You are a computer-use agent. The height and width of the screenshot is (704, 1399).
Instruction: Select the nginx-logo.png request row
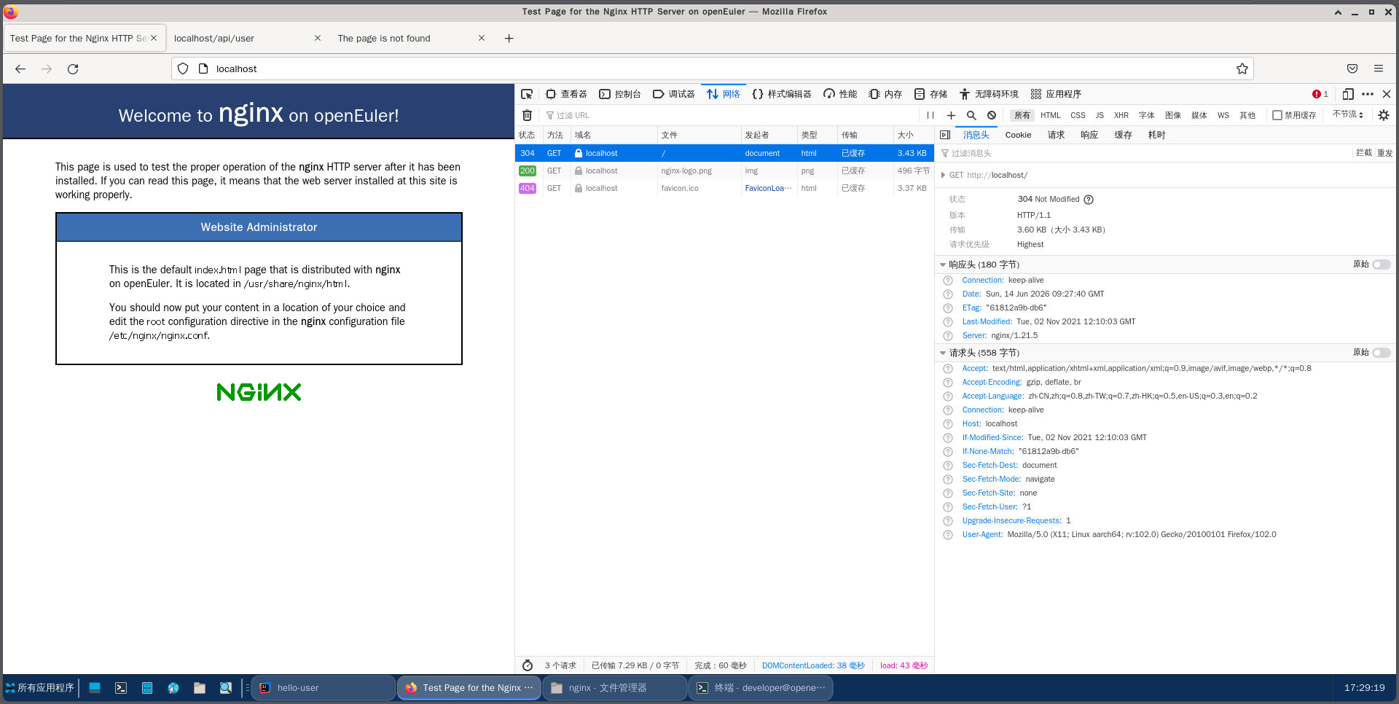(x=724, y=171)
